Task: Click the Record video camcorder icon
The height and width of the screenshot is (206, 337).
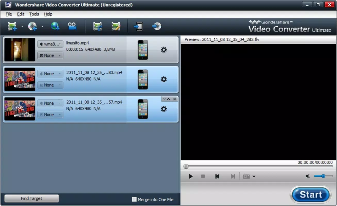Action: click(x=72, y=26)
